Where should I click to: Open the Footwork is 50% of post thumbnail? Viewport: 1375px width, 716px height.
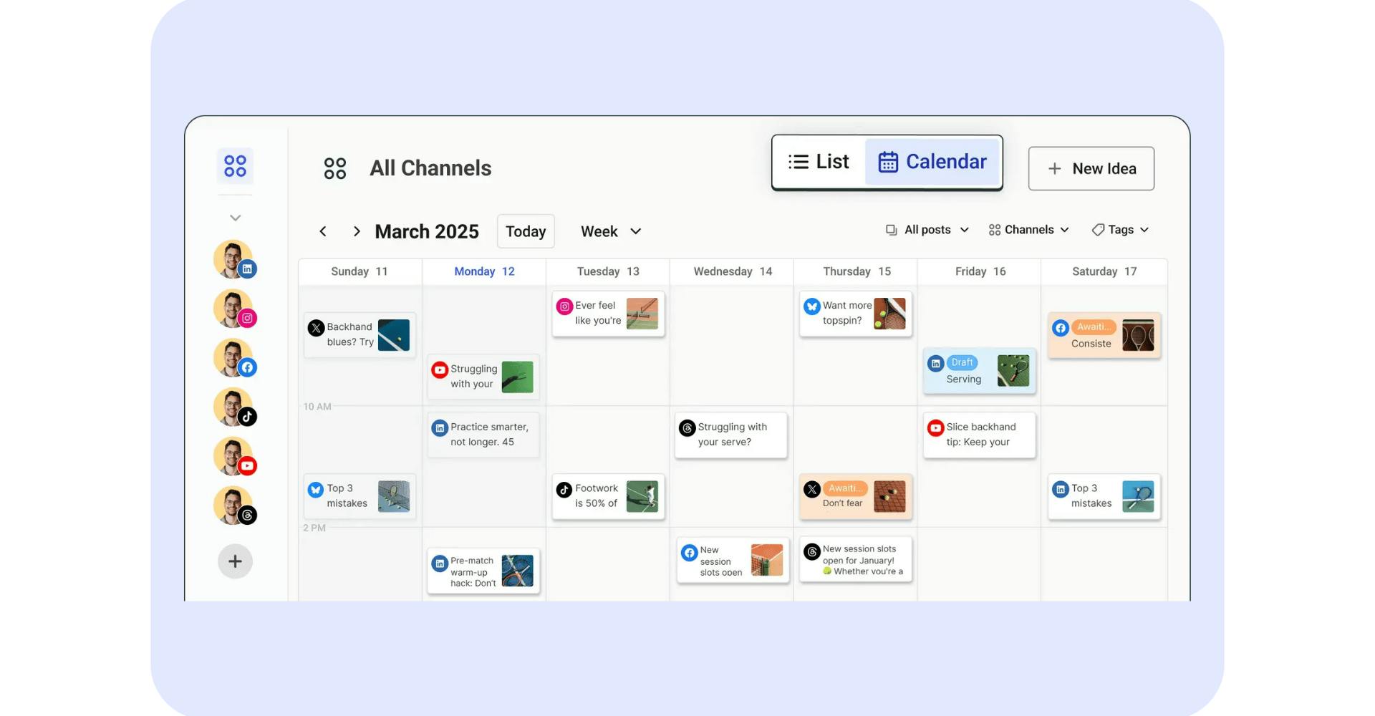click(642, 496)
